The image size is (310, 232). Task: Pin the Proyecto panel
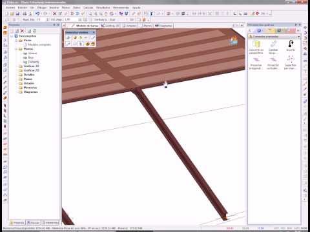[54, 24]
